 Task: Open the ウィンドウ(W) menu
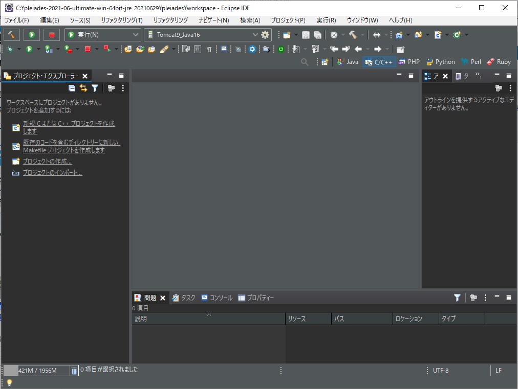point(362,20)
